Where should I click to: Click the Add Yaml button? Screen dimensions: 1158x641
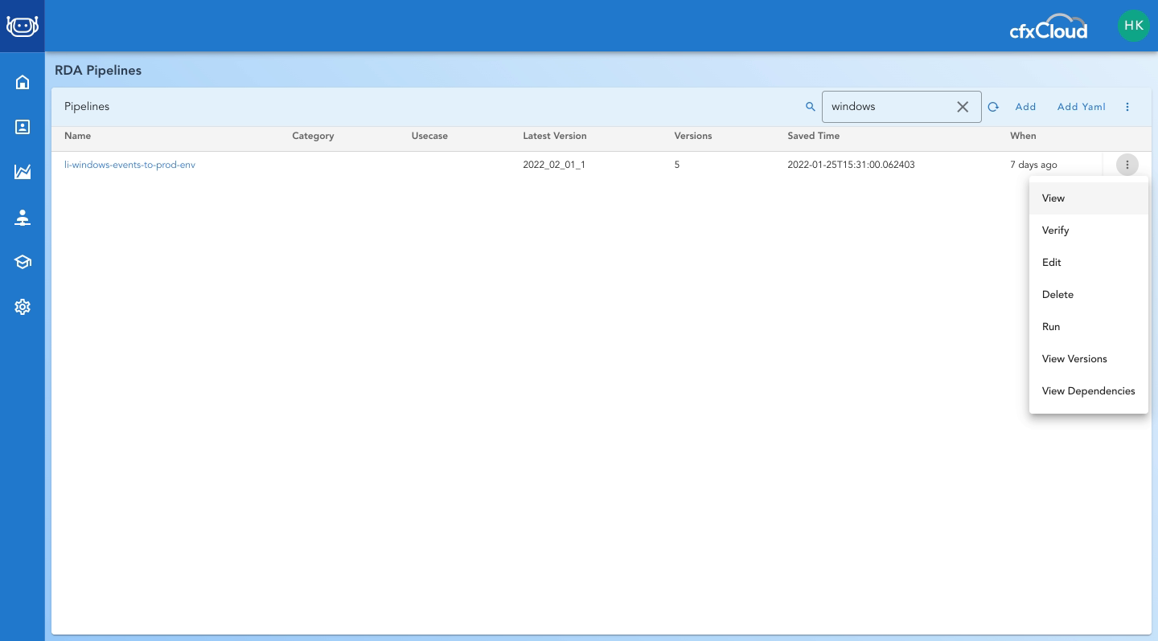1082,107
